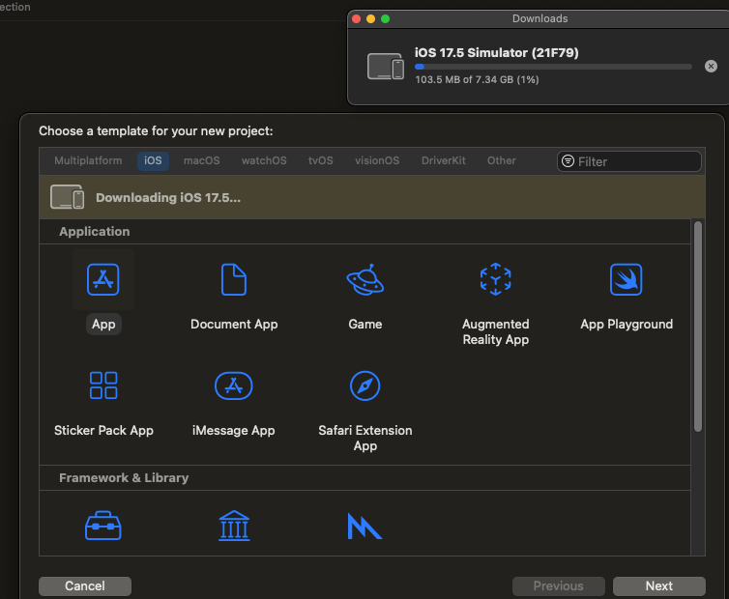Click '103.5 MB of 7.34 GB (1%)' status
729x599 pixels.
coord(477,79)
